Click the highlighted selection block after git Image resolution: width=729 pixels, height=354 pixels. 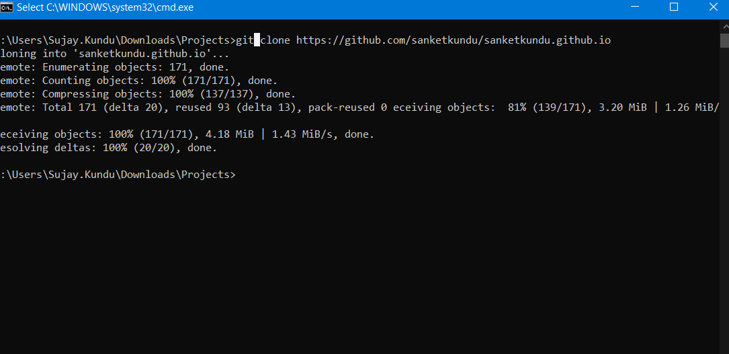pyautogui.click(x=257, y=40)
